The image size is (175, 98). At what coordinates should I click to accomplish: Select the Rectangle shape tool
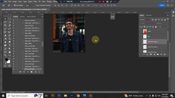[x=5, y=52]
